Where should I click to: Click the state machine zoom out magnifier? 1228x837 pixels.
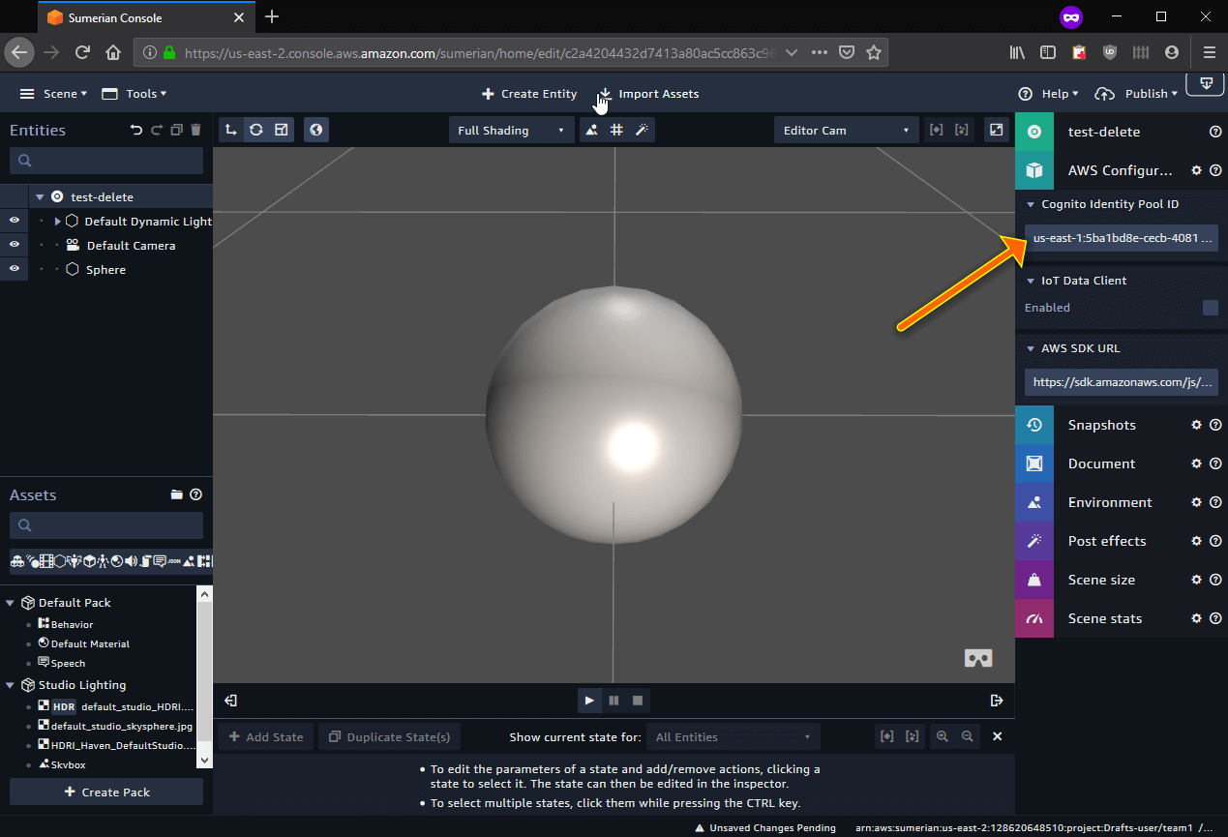tap(967, 736)
